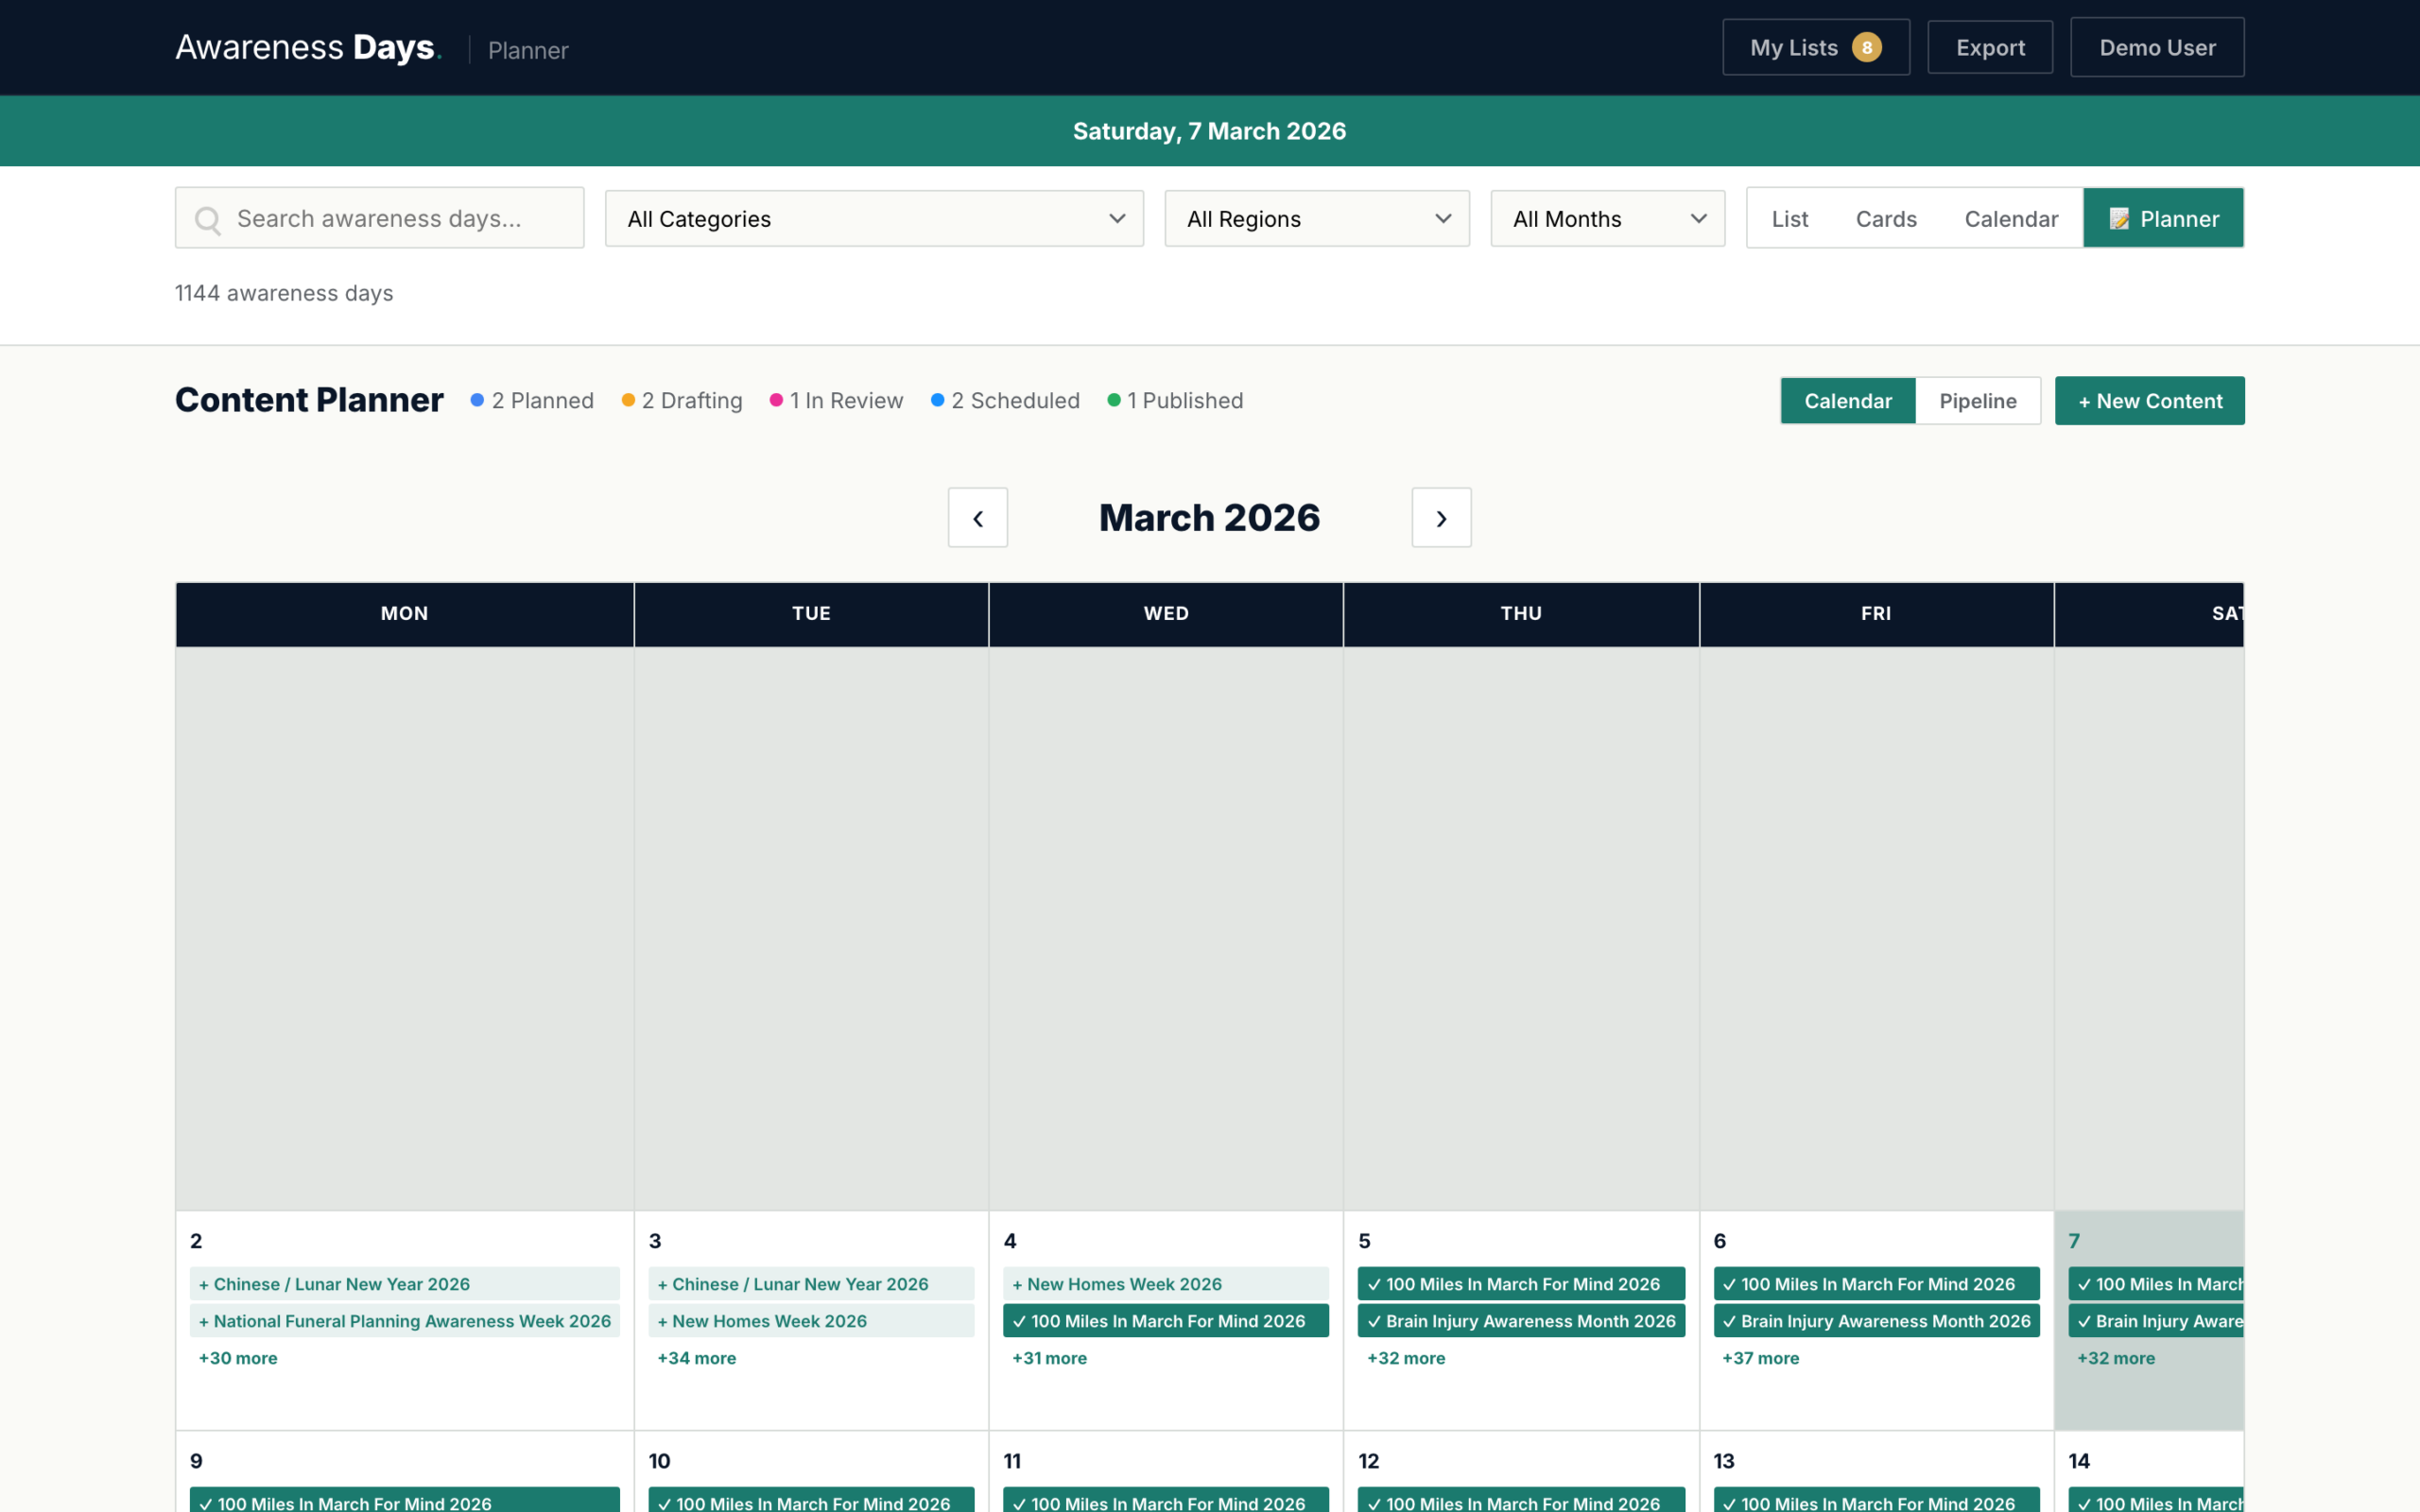This screenshot has height=1512, width=2420.
Task: Click the blue Planned status dot
Action: [477, 400]
